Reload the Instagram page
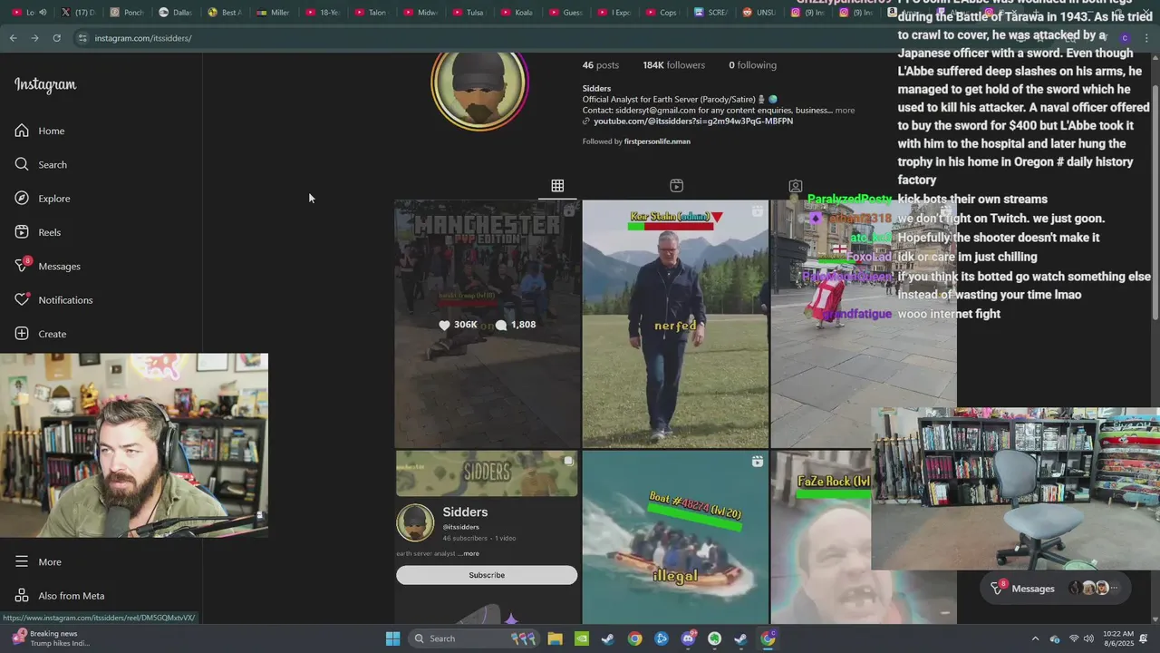This screenshot has height=653, width=1160. click(56, 38)
